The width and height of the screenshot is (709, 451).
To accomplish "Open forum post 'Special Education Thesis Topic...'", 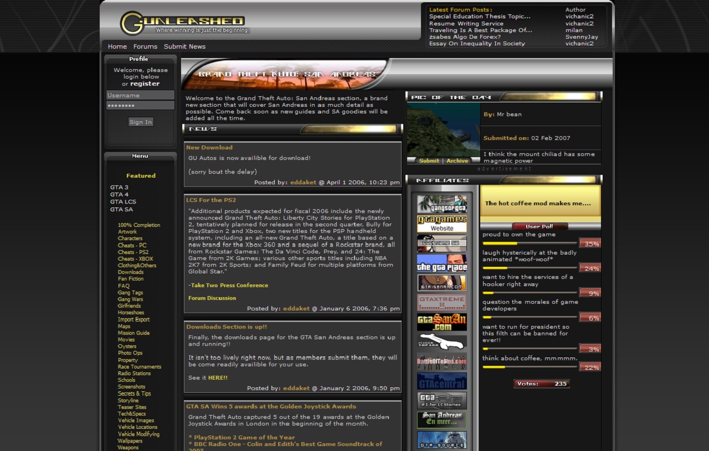I will tap(480, 17).
